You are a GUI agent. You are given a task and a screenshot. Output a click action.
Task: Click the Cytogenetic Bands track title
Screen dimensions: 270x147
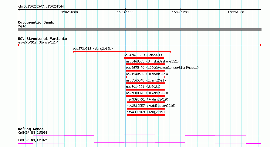coord(36,22)
